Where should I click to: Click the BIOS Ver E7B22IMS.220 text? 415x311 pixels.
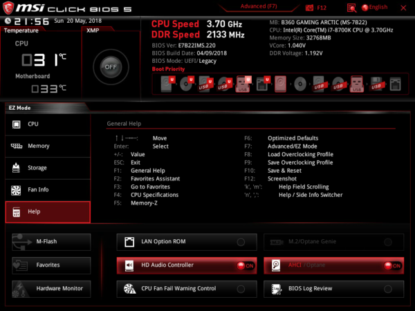click(x=184, y=46)
